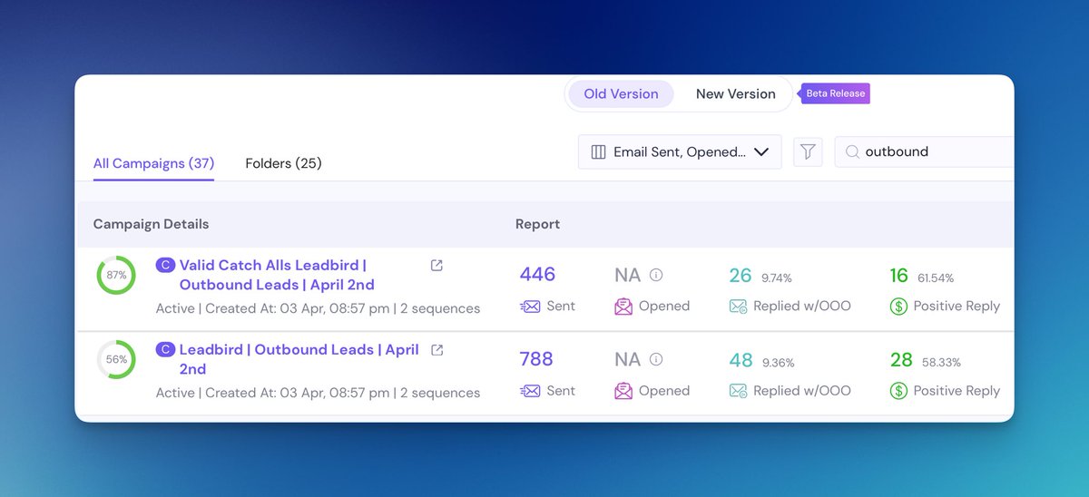Screen dimensions: 1089x497
Task: Click the 446 sent count
Action: point(537,275)
